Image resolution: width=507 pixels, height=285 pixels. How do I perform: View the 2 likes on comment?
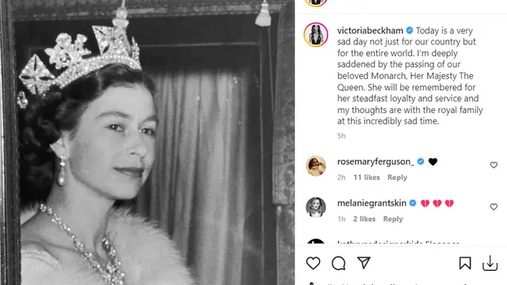(364, 219)
